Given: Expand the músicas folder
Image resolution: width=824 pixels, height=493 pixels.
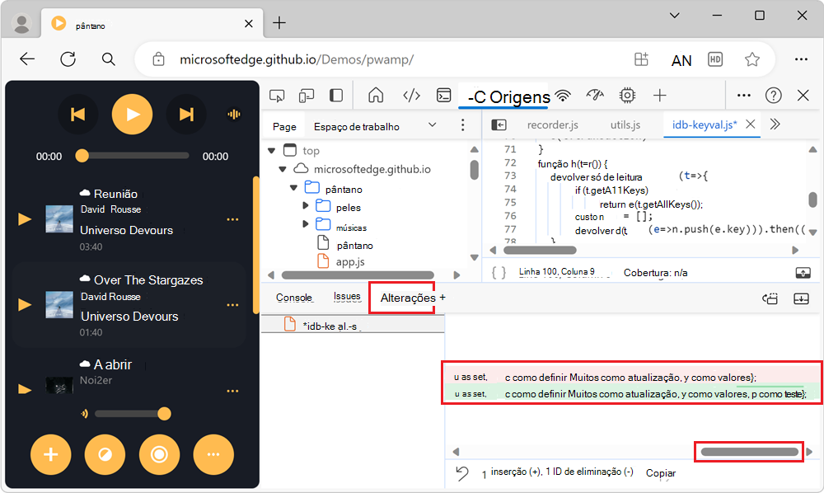Looking at the screenshot, I should click(305, 225).
